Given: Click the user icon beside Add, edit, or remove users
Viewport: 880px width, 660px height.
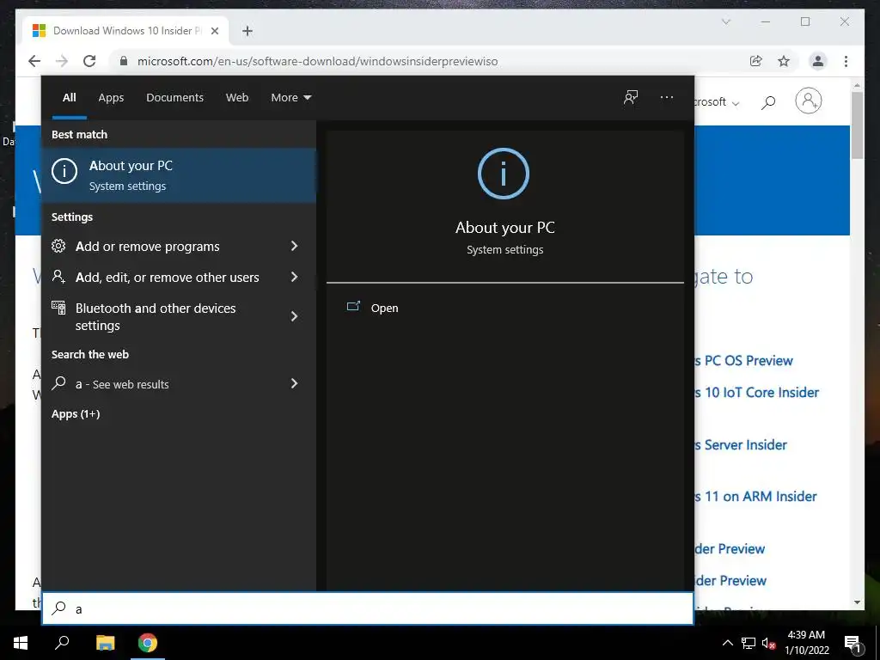Looking at the screenshot, I should [58, 276].
